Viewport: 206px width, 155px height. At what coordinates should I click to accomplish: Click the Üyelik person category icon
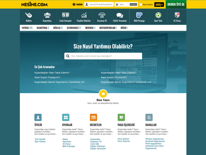click(x=38, y=117)
